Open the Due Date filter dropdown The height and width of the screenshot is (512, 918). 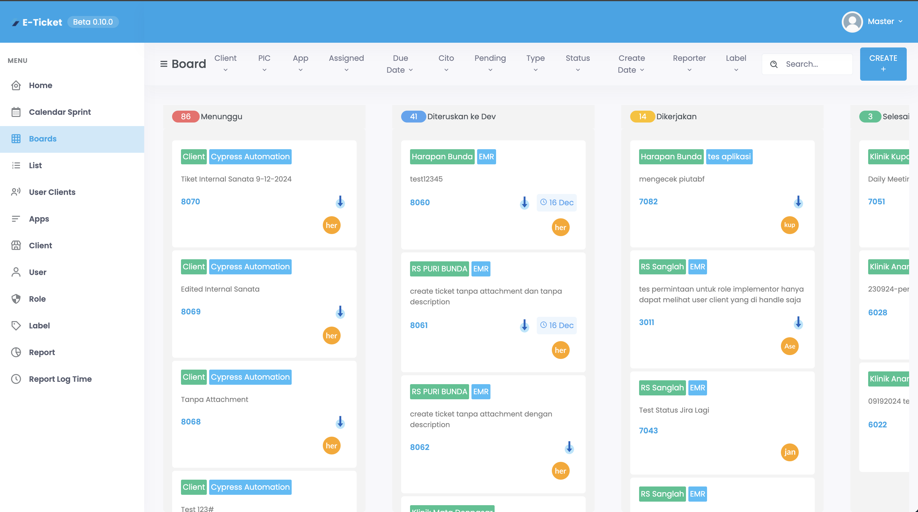click(x=400, y=63)
